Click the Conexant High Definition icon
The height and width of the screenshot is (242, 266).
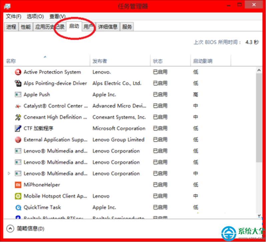click(x=18, y=117)
